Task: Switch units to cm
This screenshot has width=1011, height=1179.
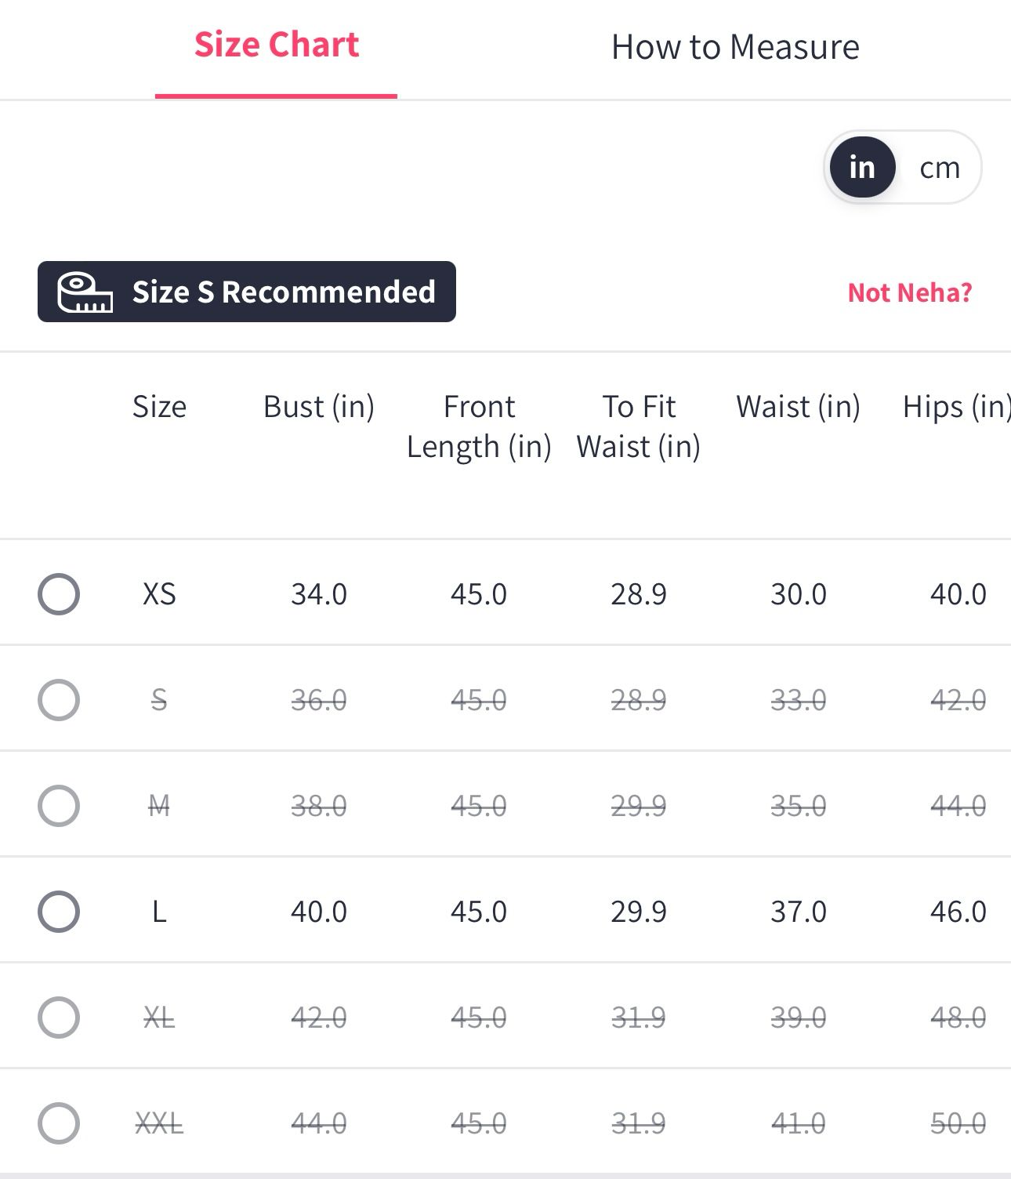Action: tap(939, 167)
